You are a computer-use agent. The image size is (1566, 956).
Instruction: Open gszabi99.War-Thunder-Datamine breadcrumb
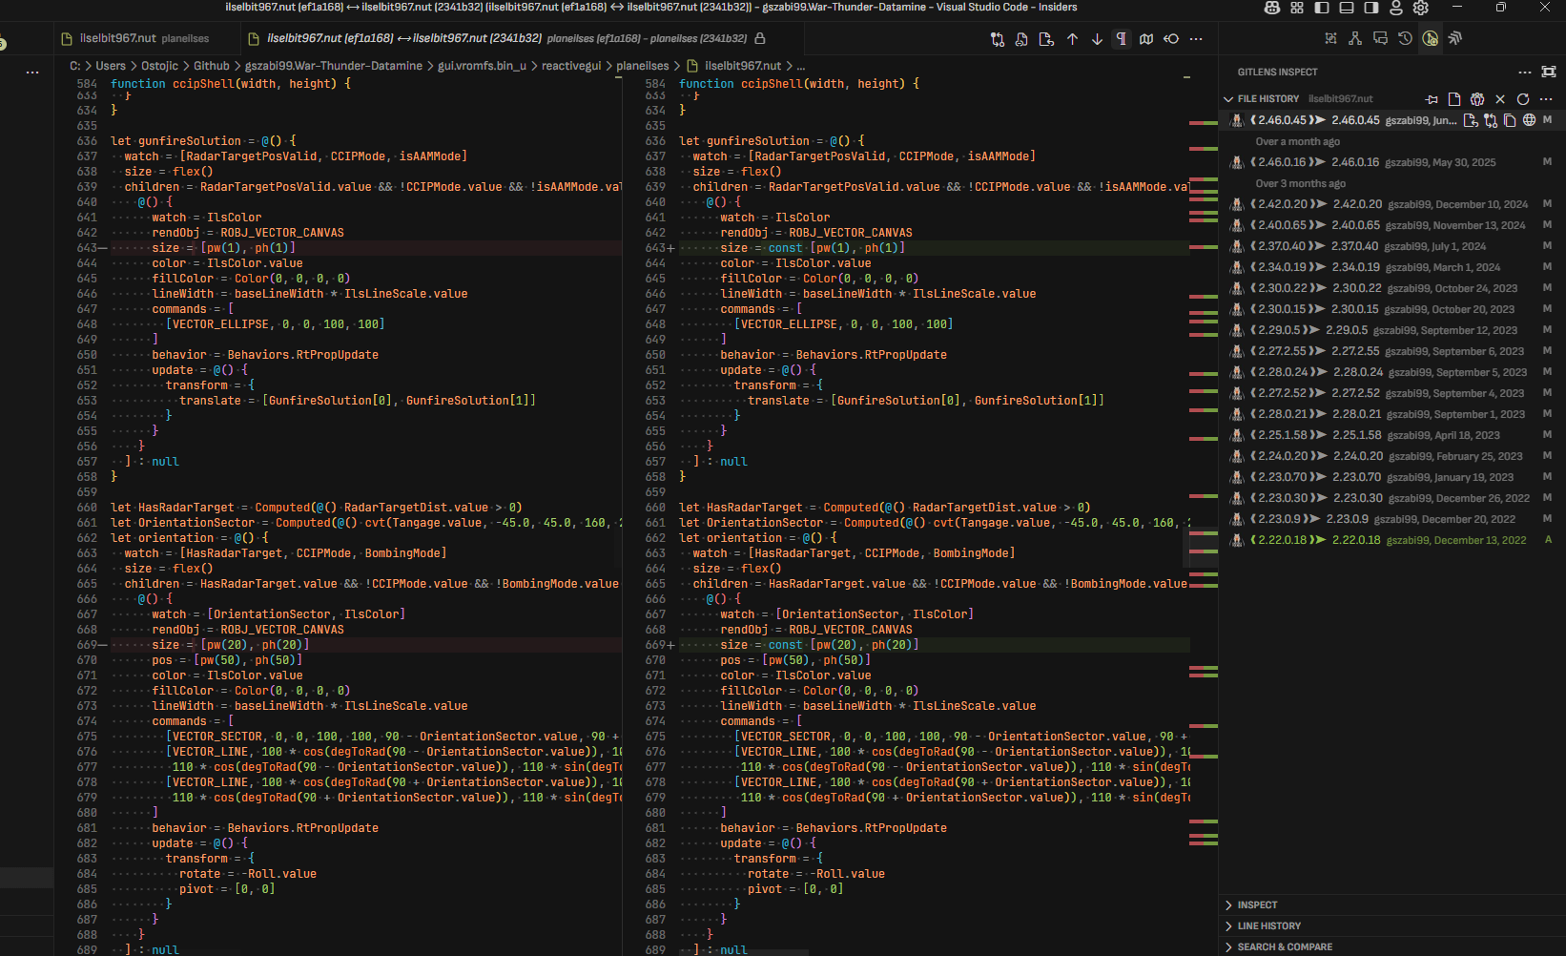[x=334, y=66]
